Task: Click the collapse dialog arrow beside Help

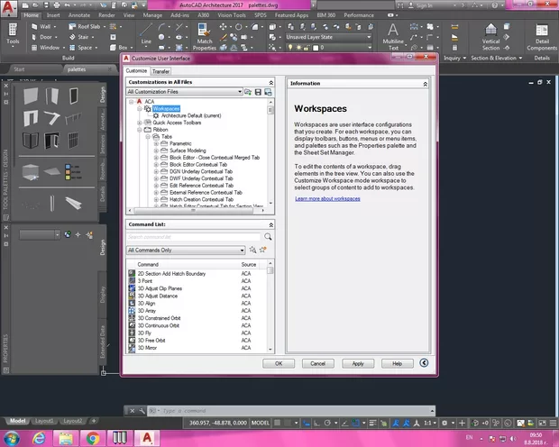Action: pyautogui.click(x=425, y=363)
